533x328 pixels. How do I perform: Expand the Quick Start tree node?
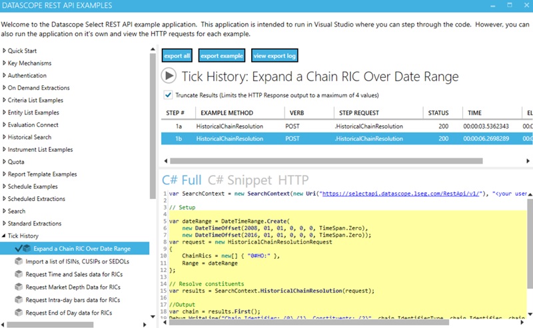point(4,51)
